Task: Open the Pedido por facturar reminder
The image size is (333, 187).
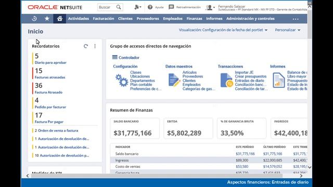Action: [x=50, y=107]
